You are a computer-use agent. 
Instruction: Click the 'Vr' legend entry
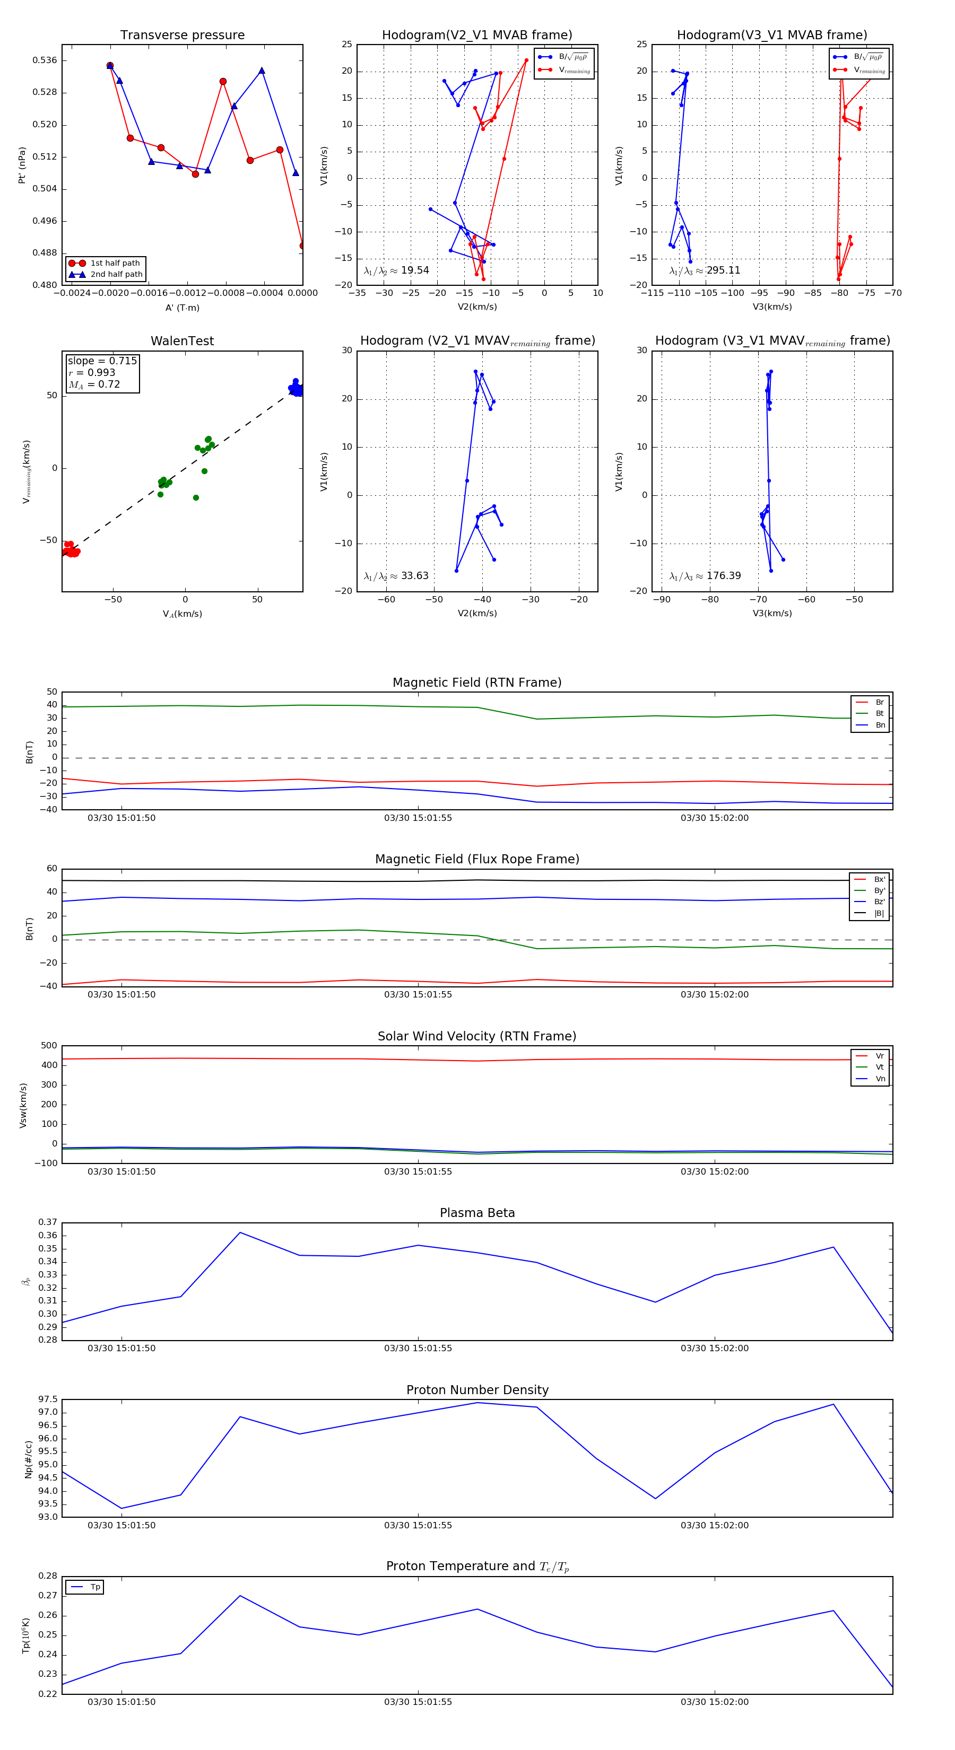click(x=870, y=1056)
